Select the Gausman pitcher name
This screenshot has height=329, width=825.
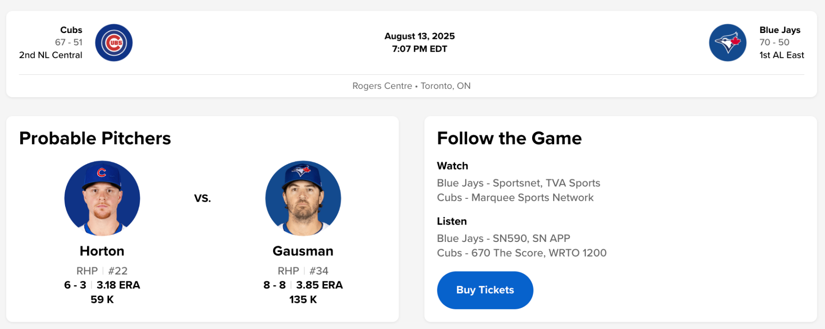tap(303, 251)
